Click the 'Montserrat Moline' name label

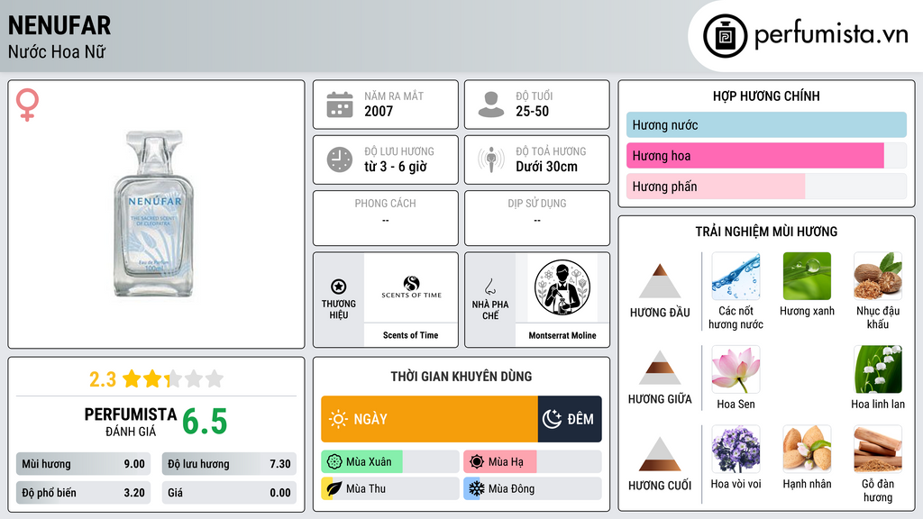562,335
